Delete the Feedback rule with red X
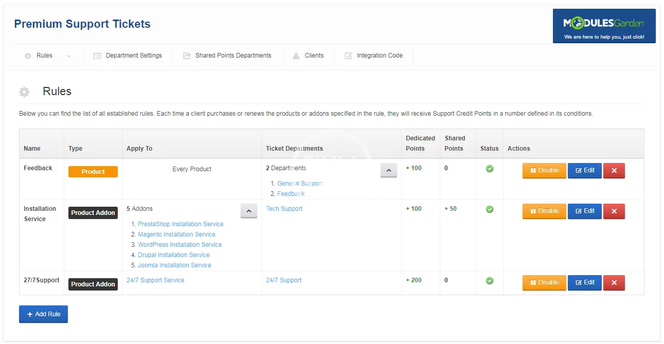This screenshot has width=664, height=344. [x=614, y=171]
